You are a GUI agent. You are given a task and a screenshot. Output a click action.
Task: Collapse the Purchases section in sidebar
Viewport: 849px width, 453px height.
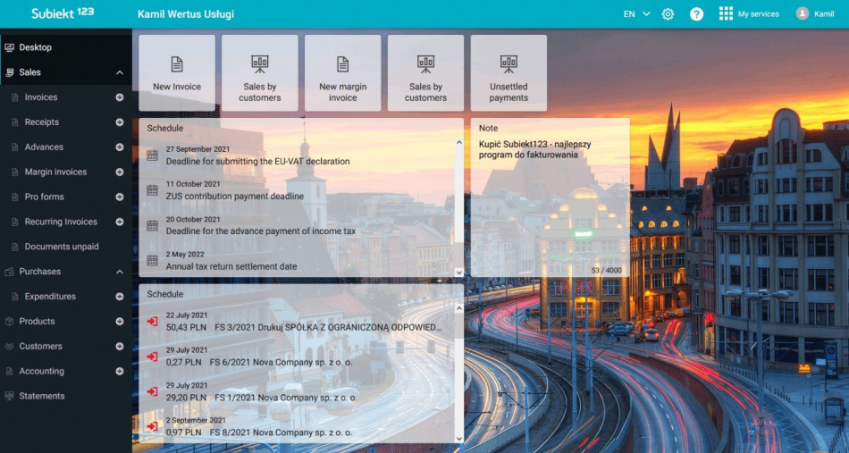[120, 272]
